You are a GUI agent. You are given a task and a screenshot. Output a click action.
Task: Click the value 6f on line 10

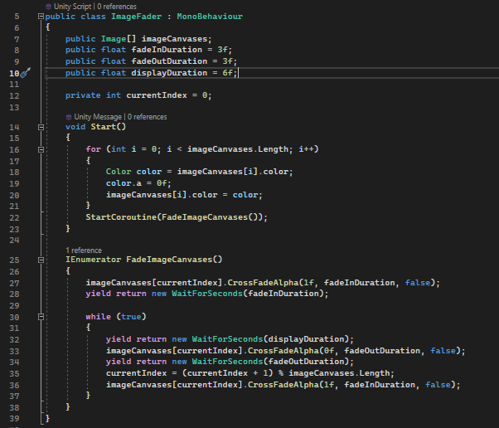(x=228, y=73)
